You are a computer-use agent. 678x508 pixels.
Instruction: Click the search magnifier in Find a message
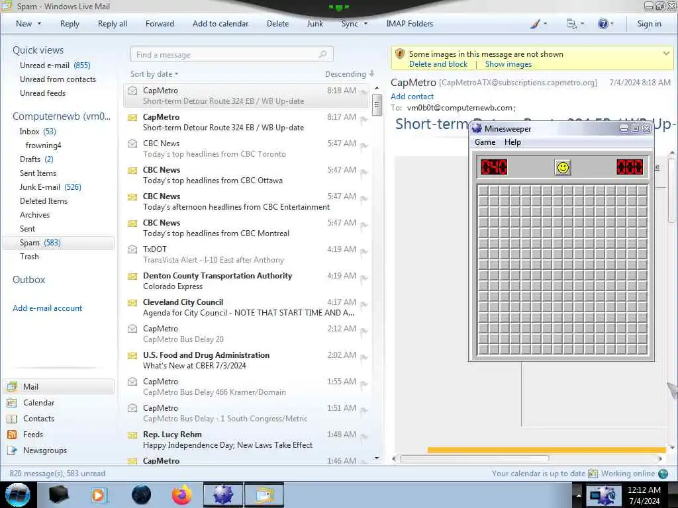click(322, 54)
